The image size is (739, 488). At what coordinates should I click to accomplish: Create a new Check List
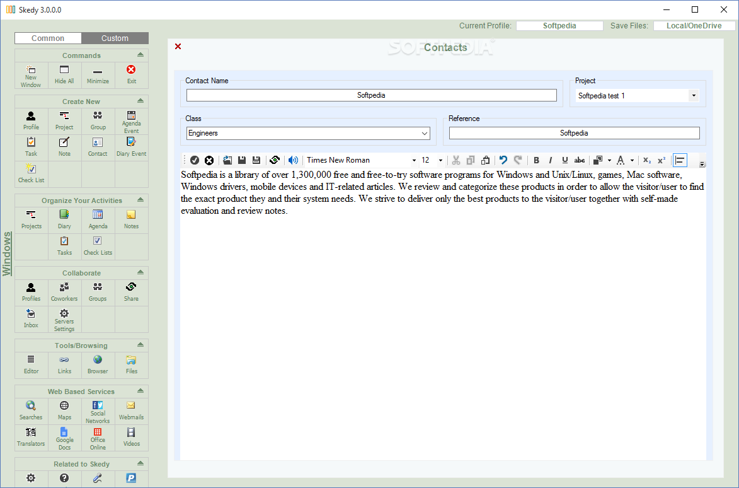click(x=31, y=173)
